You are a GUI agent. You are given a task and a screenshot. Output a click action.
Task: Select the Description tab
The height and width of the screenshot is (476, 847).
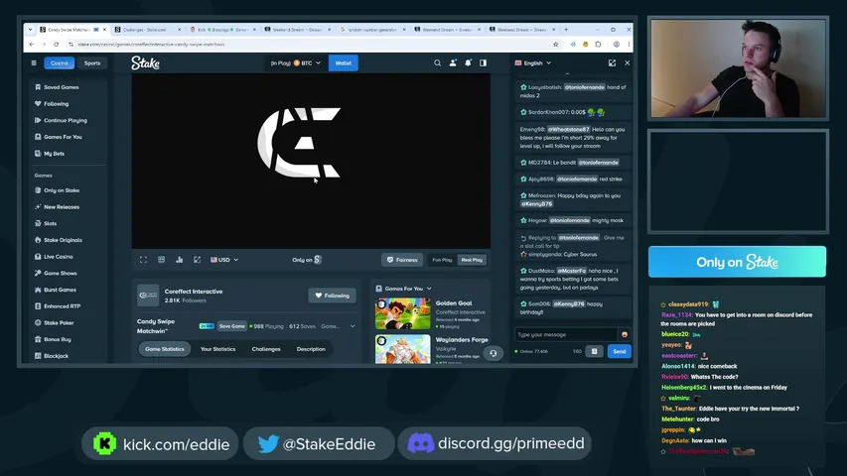click(x=311, y=349)
